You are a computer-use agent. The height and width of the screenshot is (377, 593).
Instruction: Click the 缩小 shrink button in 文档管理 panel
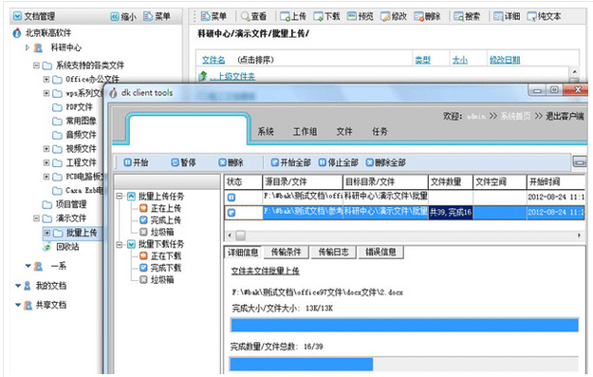click(x=123, y=16)
